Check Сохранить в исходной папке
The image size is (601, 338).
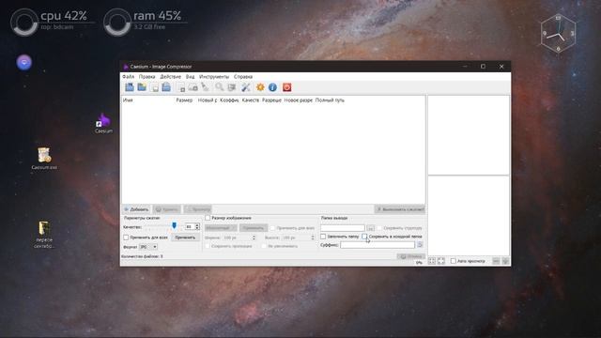click(364, 237)
